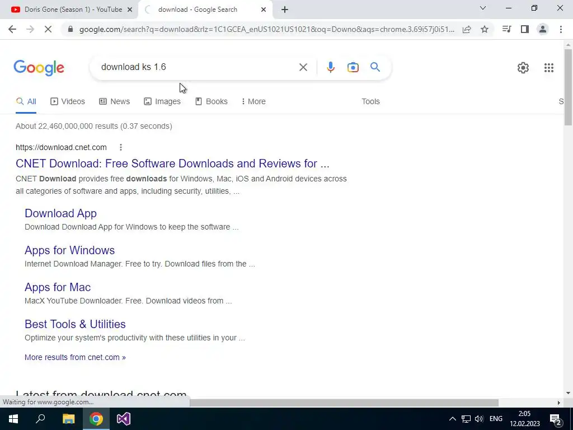573x430 pixels.
Task: Close the download Google Search tab
Action: 264,10
